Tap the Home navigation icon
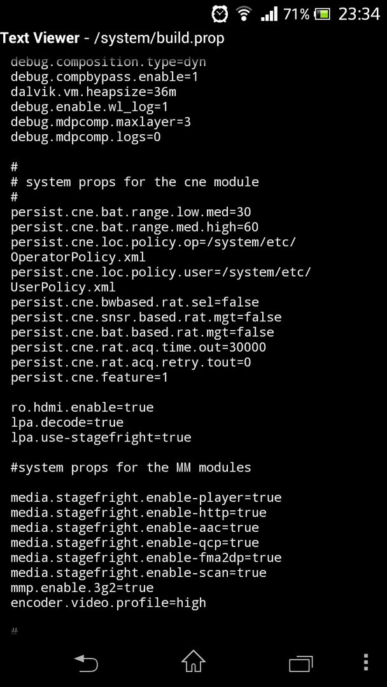Screen dimensions: 387x687 tap(193, 661)
